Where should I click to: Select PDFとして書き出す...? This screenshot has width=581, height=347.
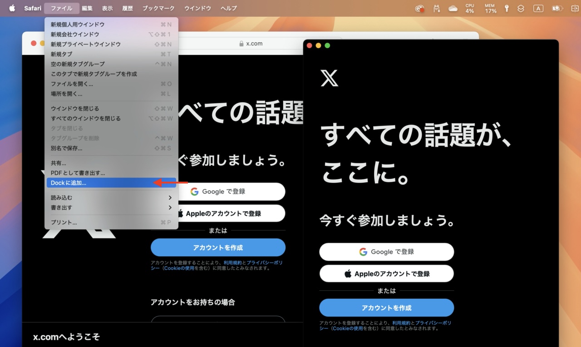click(x=111, y=173)
